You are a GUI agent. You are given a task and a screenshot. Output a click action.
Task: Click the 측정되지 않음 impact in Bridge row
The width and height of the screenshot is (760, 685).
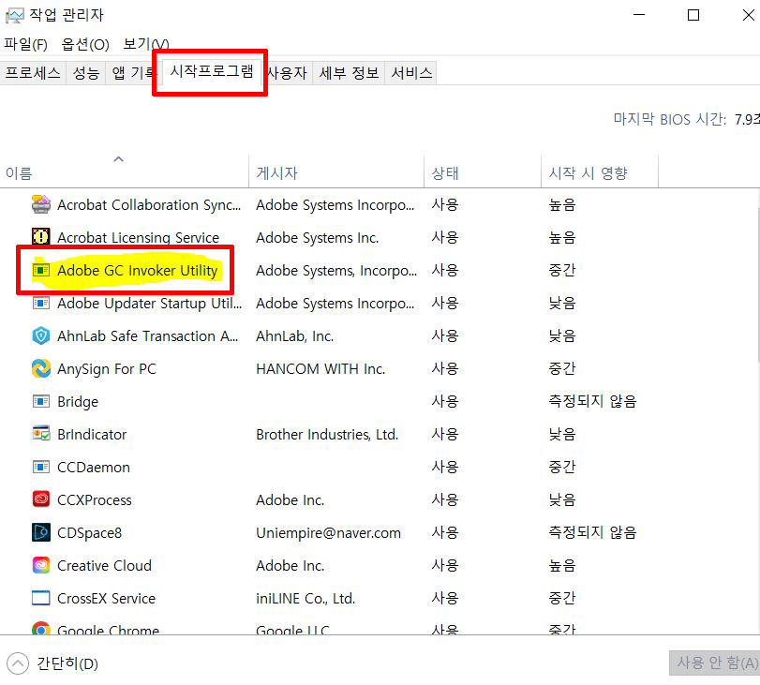592,401
